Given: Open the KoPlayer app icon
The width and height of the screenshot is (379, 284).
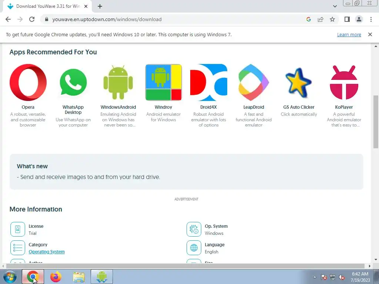Looking at the screenshot, I should click(344, 82).
